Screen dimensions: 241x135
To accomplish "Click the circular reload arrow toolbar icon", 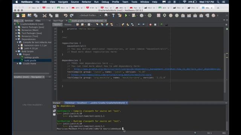I will [x=165, y=15].
